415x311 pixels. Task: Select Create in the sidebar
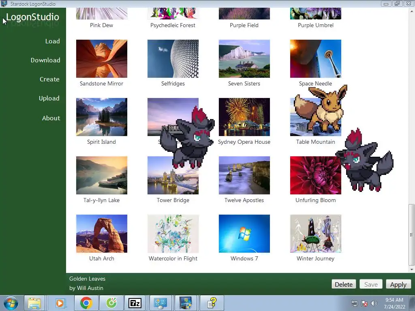coord(49,79)
